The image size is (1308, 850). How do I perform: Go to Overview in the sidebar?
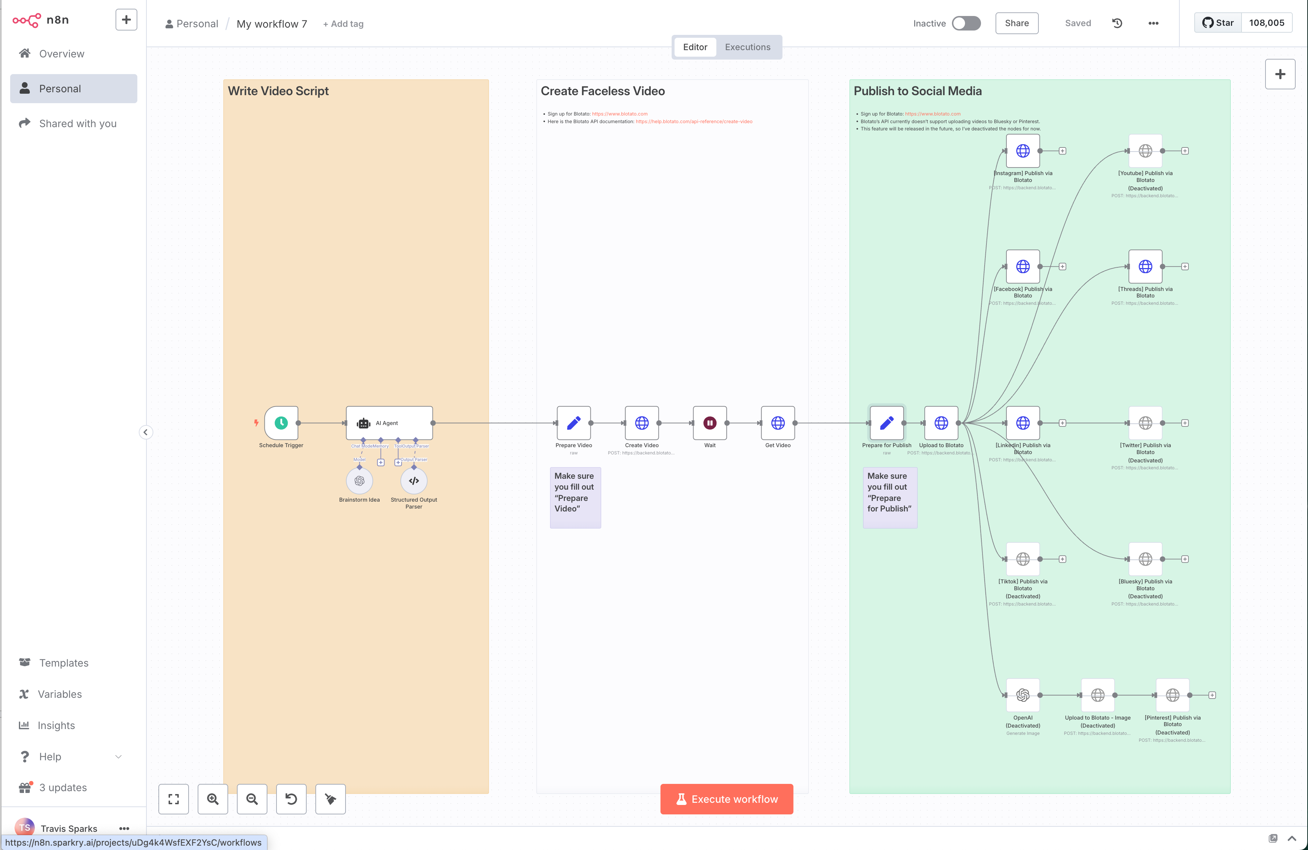pyautogui.click(x=74, y=54)
